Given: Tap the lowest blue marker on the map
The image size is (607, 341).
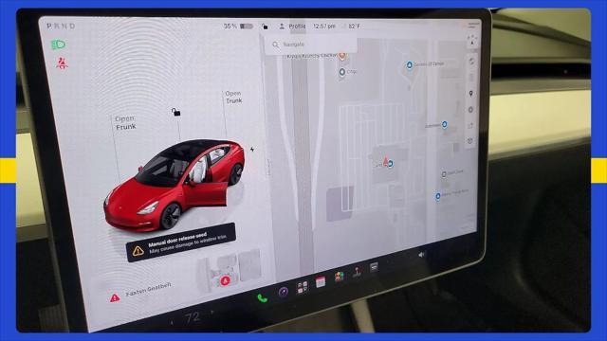Looking at the screenshot, I should click(438, 196).
